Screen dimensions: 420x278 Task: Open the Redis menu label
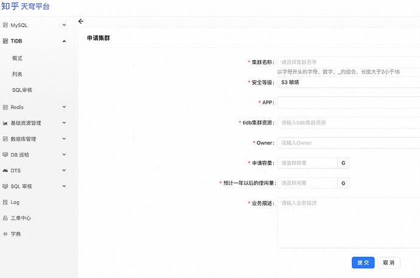pyautogui.click(x=17, y=107)
